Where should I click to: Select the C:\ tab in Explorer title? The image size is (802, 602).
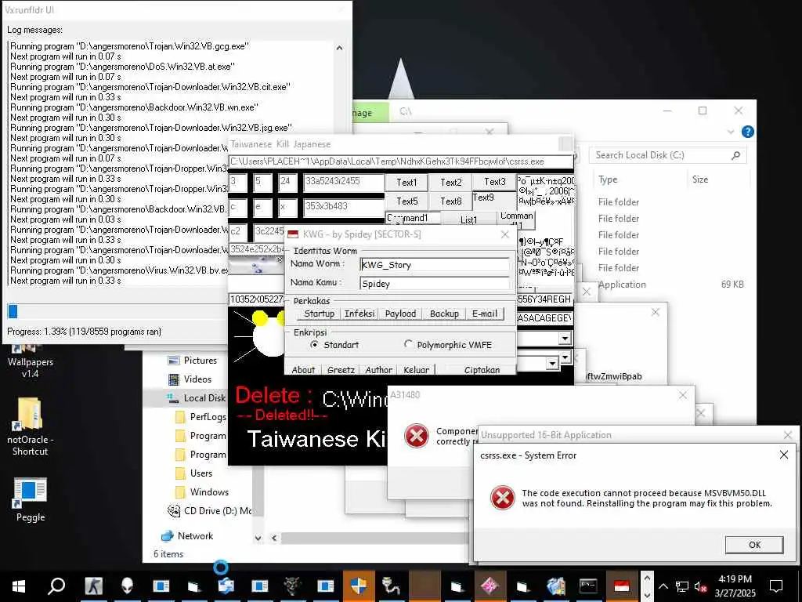click(x=406, y=111)
